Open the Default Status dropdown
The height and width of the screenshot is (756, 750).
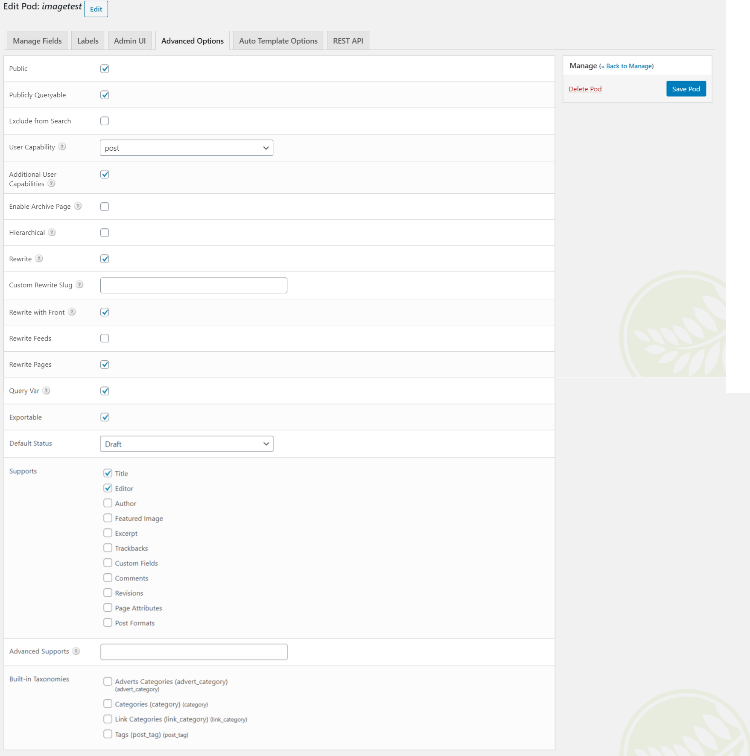click(x=187, y=444)
